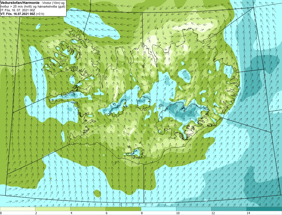Click the 'VT: Fös. 16.07.2021 00Z' valid time text

(x=18, y=14)
